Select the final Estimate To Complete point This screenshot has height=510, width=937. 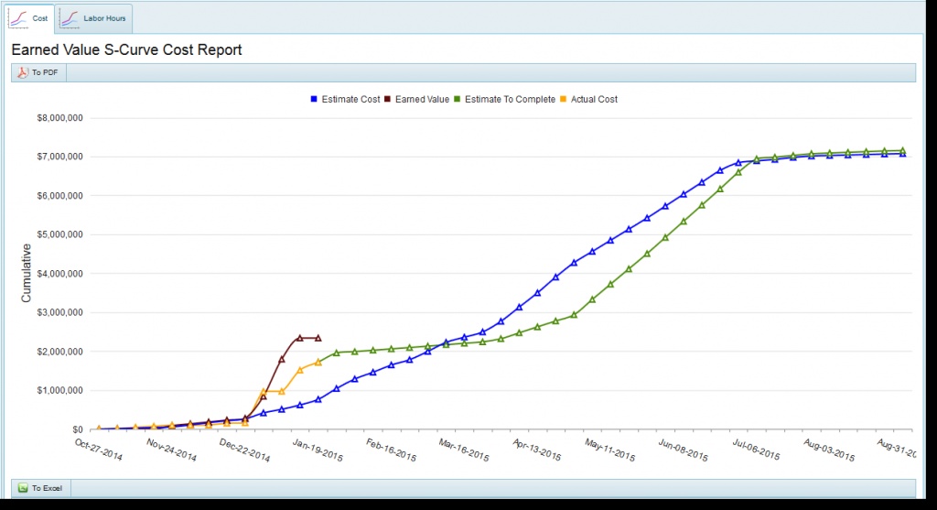coord(902,150)
